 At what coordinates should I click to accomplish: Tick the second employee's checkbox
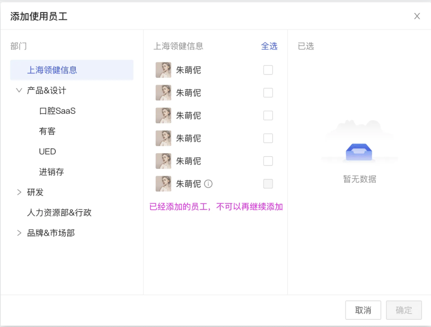(x=268, y=93)
